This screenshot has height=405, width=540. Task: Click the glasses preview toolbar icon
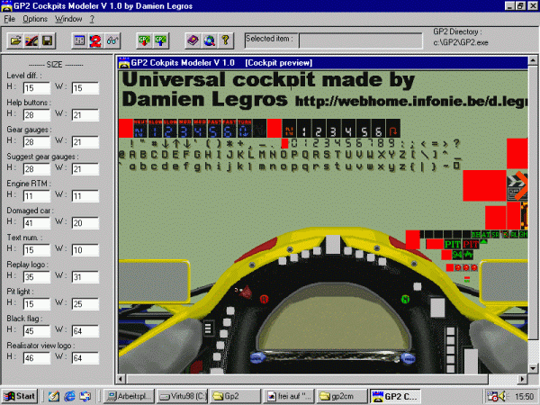112,40
